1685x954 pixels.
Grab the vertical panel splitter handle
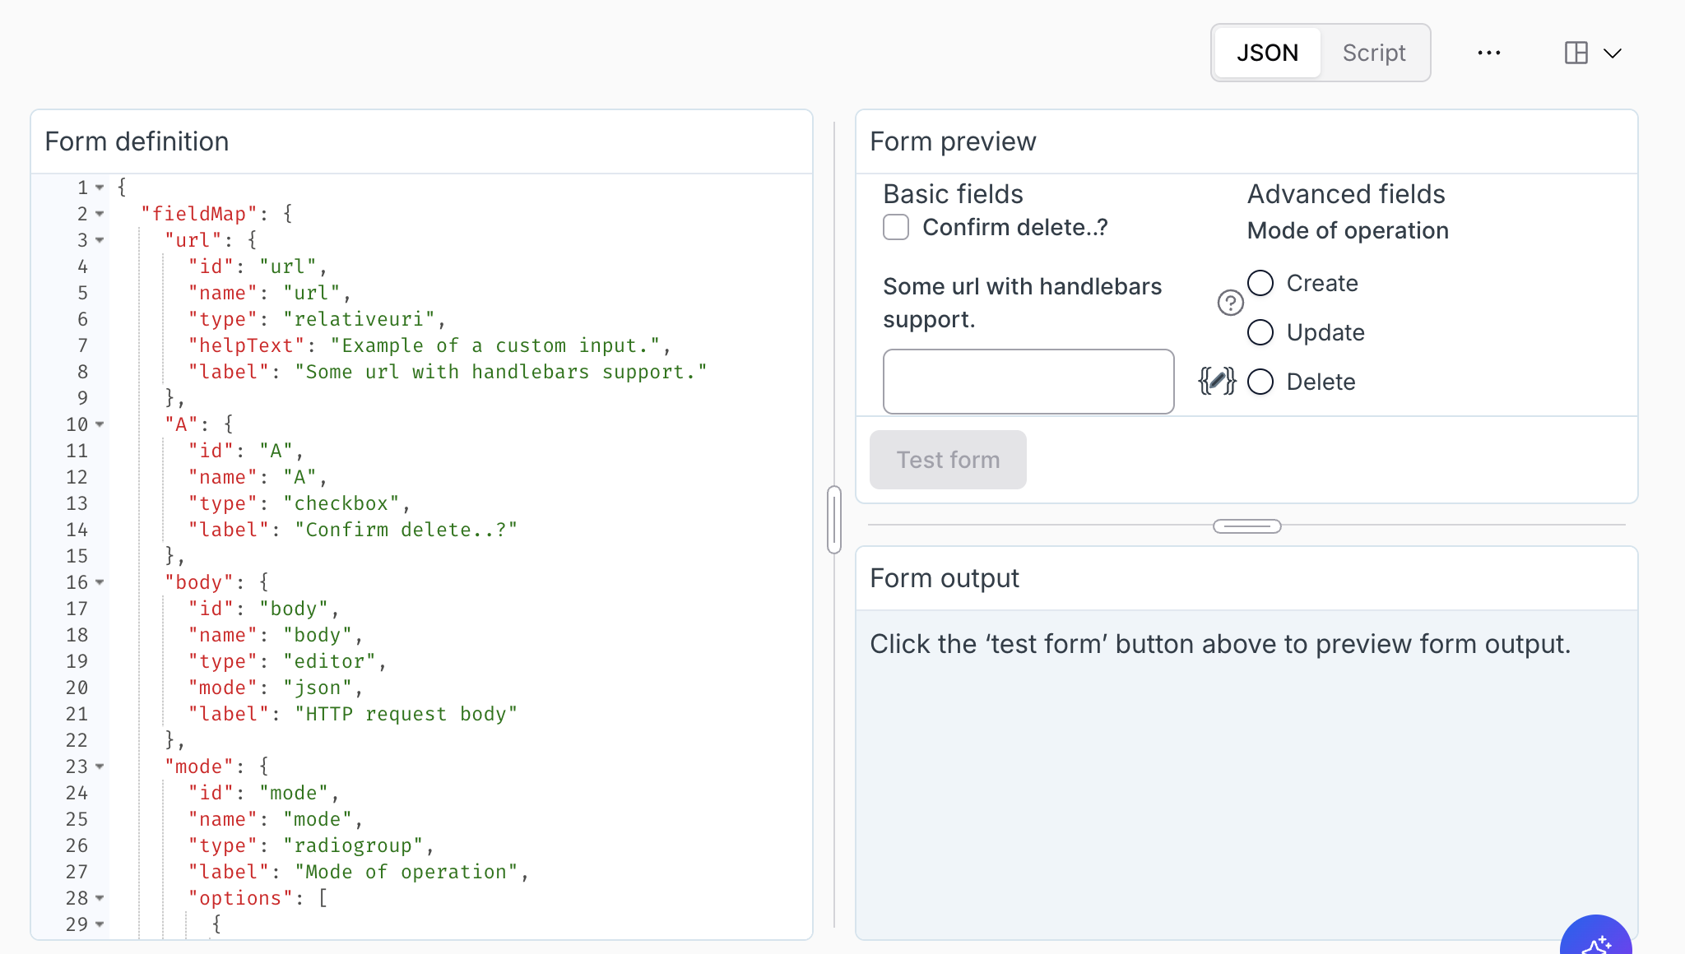click(834, 520)
